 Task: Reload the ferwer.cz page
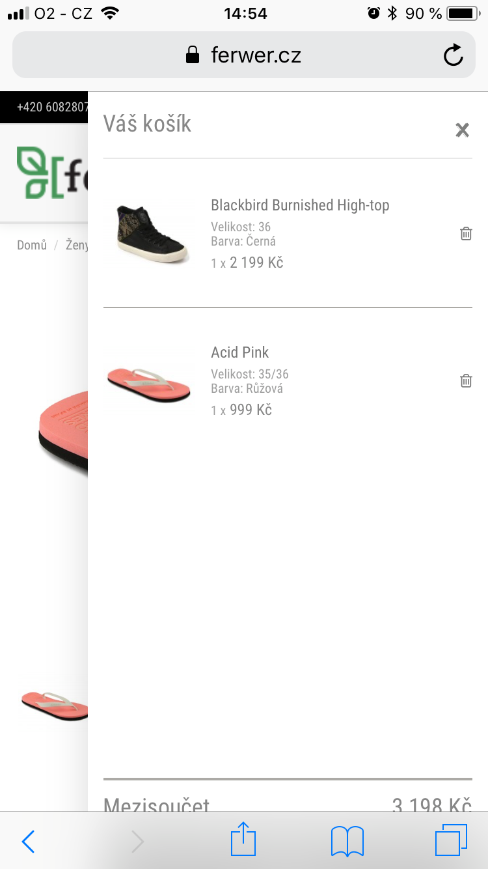[453, 55]
